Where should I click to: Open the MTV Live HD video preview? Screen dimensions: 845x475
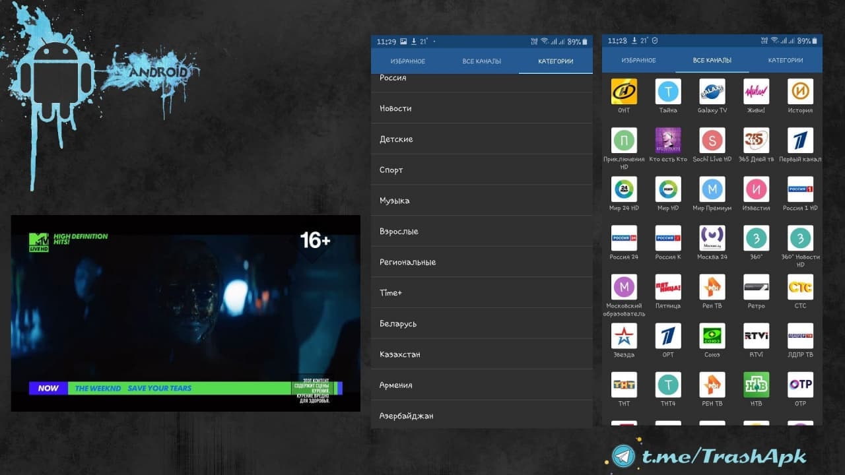[x=186, y=313]
